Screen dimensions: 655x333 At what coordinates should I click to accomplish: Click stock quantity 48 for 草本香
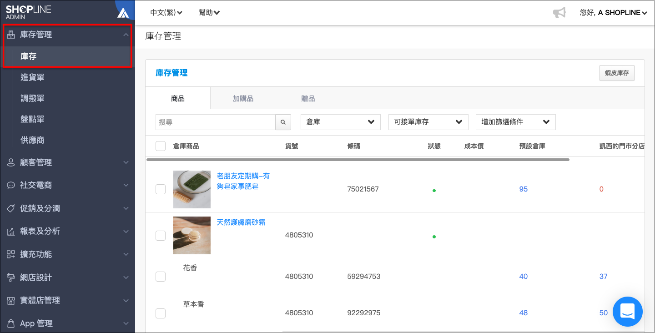tap(524, 313)
